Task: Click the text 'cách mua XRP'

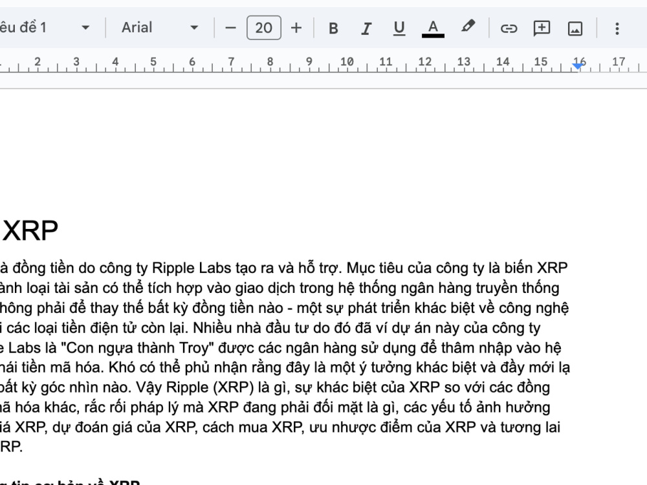Action: tap(252, 427)
